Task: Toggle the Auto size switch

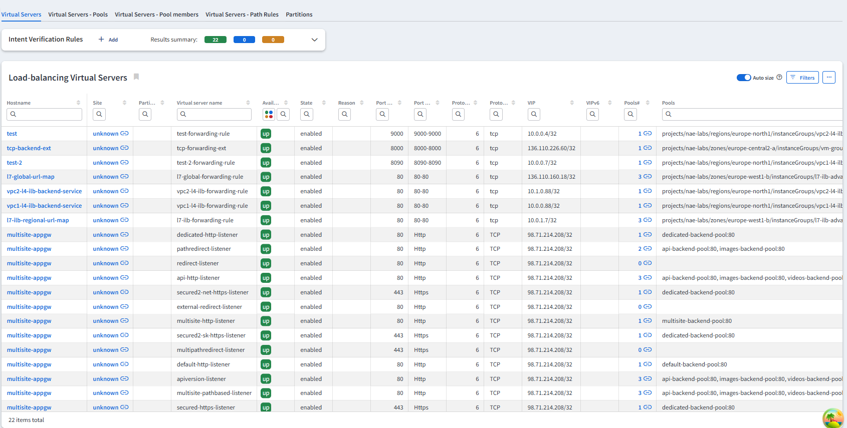Action: 743,78
